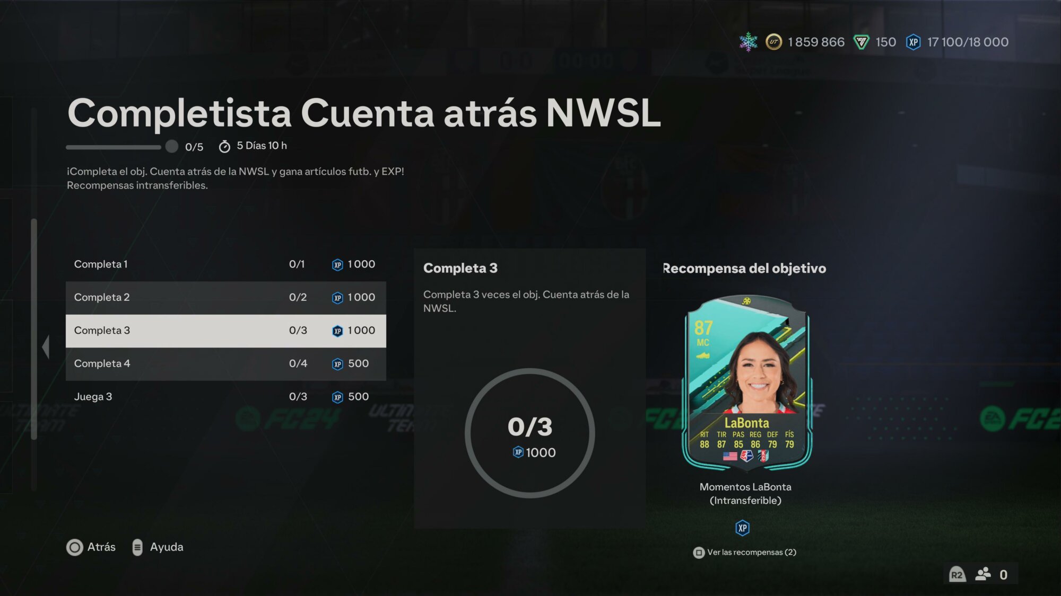Click the friends online icon
Screen dimensions: 1061x596
click(983, 574)
